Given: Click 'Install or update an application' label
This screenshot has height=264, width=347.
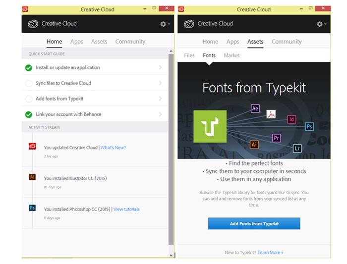Looking at the screenshot, I should click(x=68, y=67).
